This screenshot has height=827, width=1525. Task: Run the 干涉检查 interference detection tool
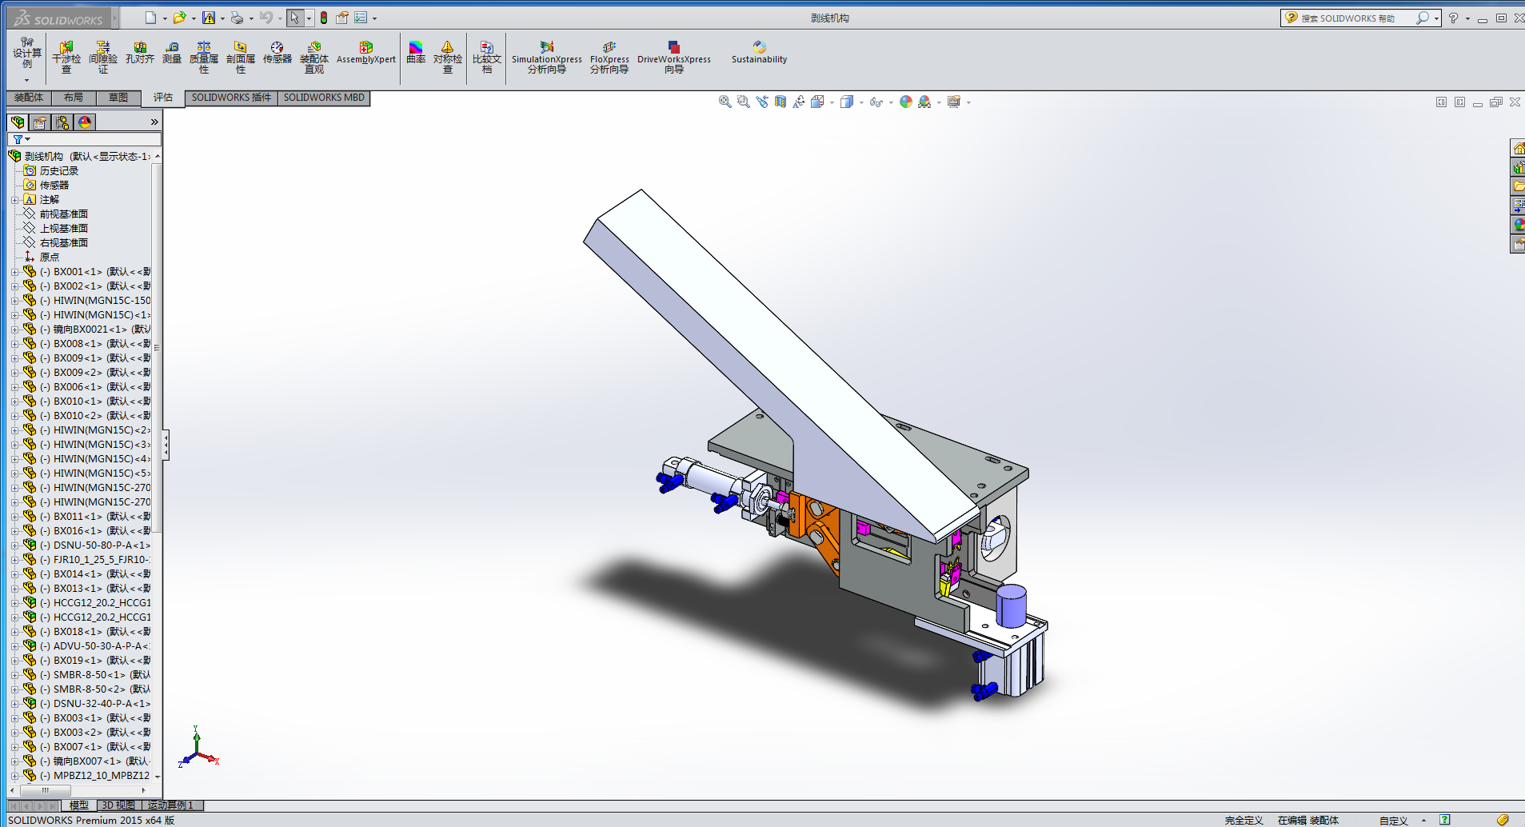tap(66, 58)
